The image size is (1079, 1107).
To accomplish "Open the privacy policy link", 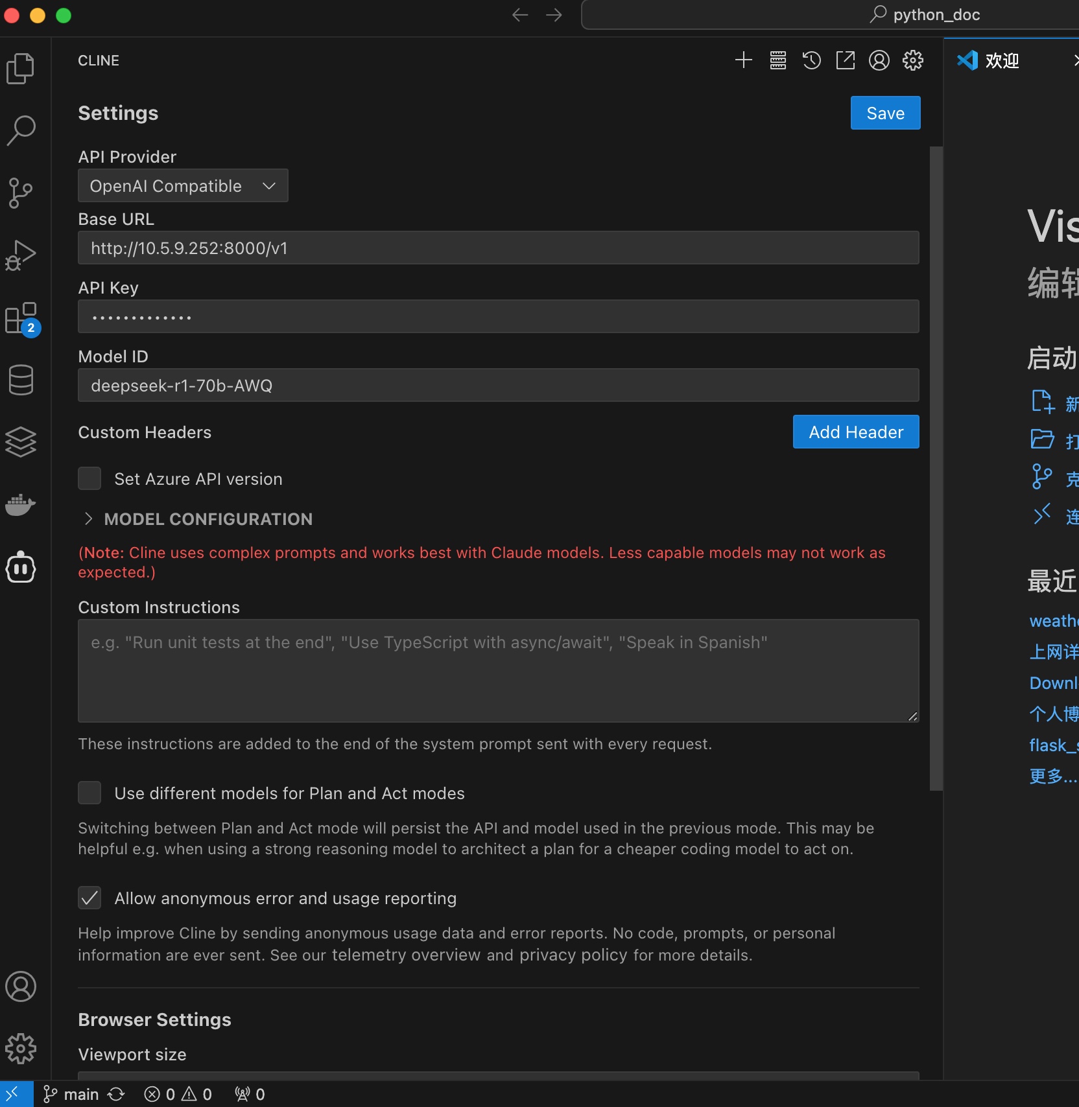I will tap(573, 955).
